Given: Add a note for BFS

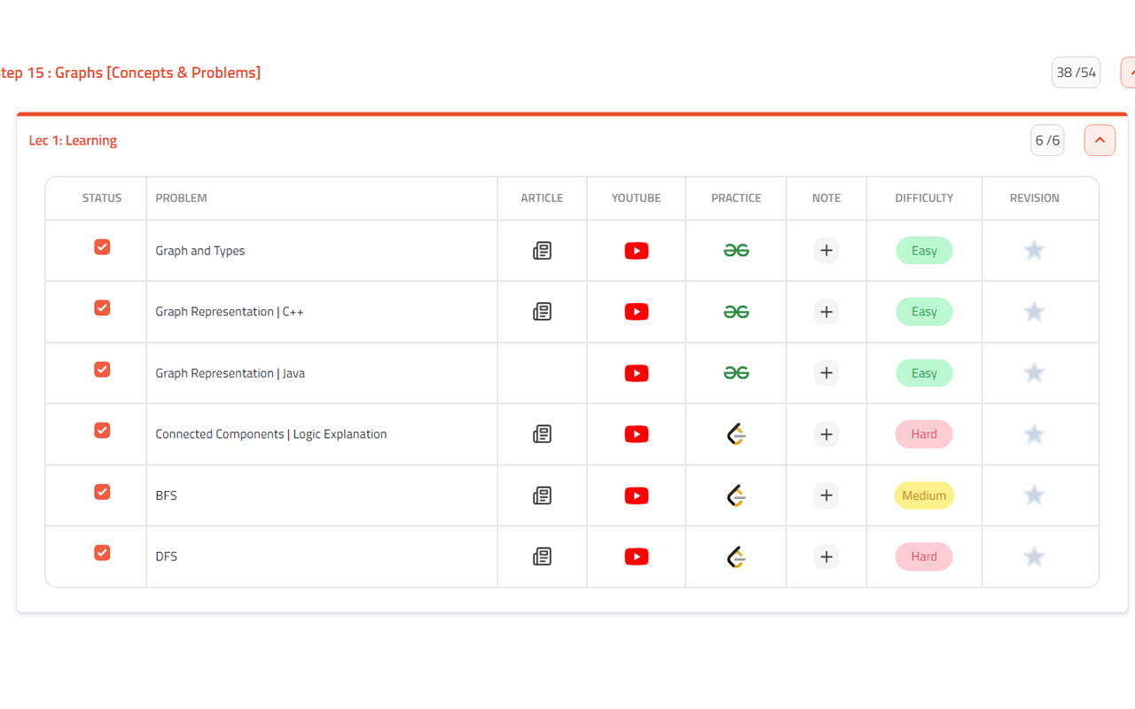Looking at the screenshot, I should (826, 495).
